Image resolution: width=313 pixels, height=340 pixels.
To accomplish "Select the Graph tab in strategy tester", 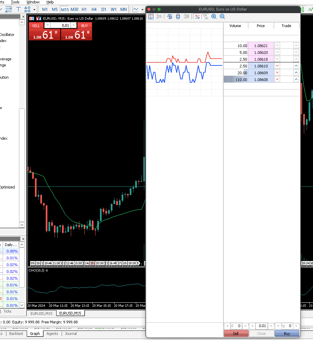I will pyautogui.click(x=35, y=334).
